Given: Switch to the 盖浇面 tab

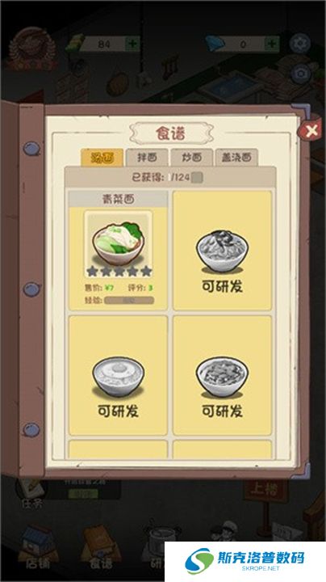Looking at the screenshot, I should coord(236,158).
